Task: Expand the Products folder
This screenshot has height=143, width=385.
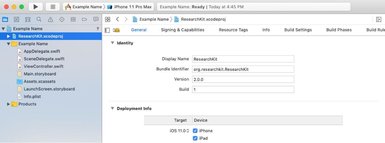Action: tap(8, 104)
